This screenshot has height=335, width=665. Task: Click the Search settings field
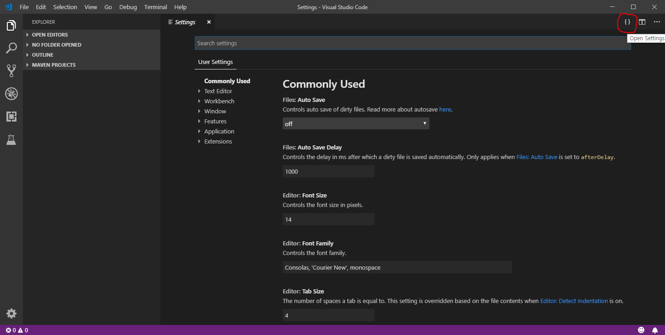(412, 43)
